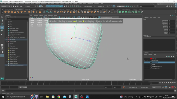Click the New Scene icon
The height and width of the screenshot is (99, 177).
(x=14, y=6)
